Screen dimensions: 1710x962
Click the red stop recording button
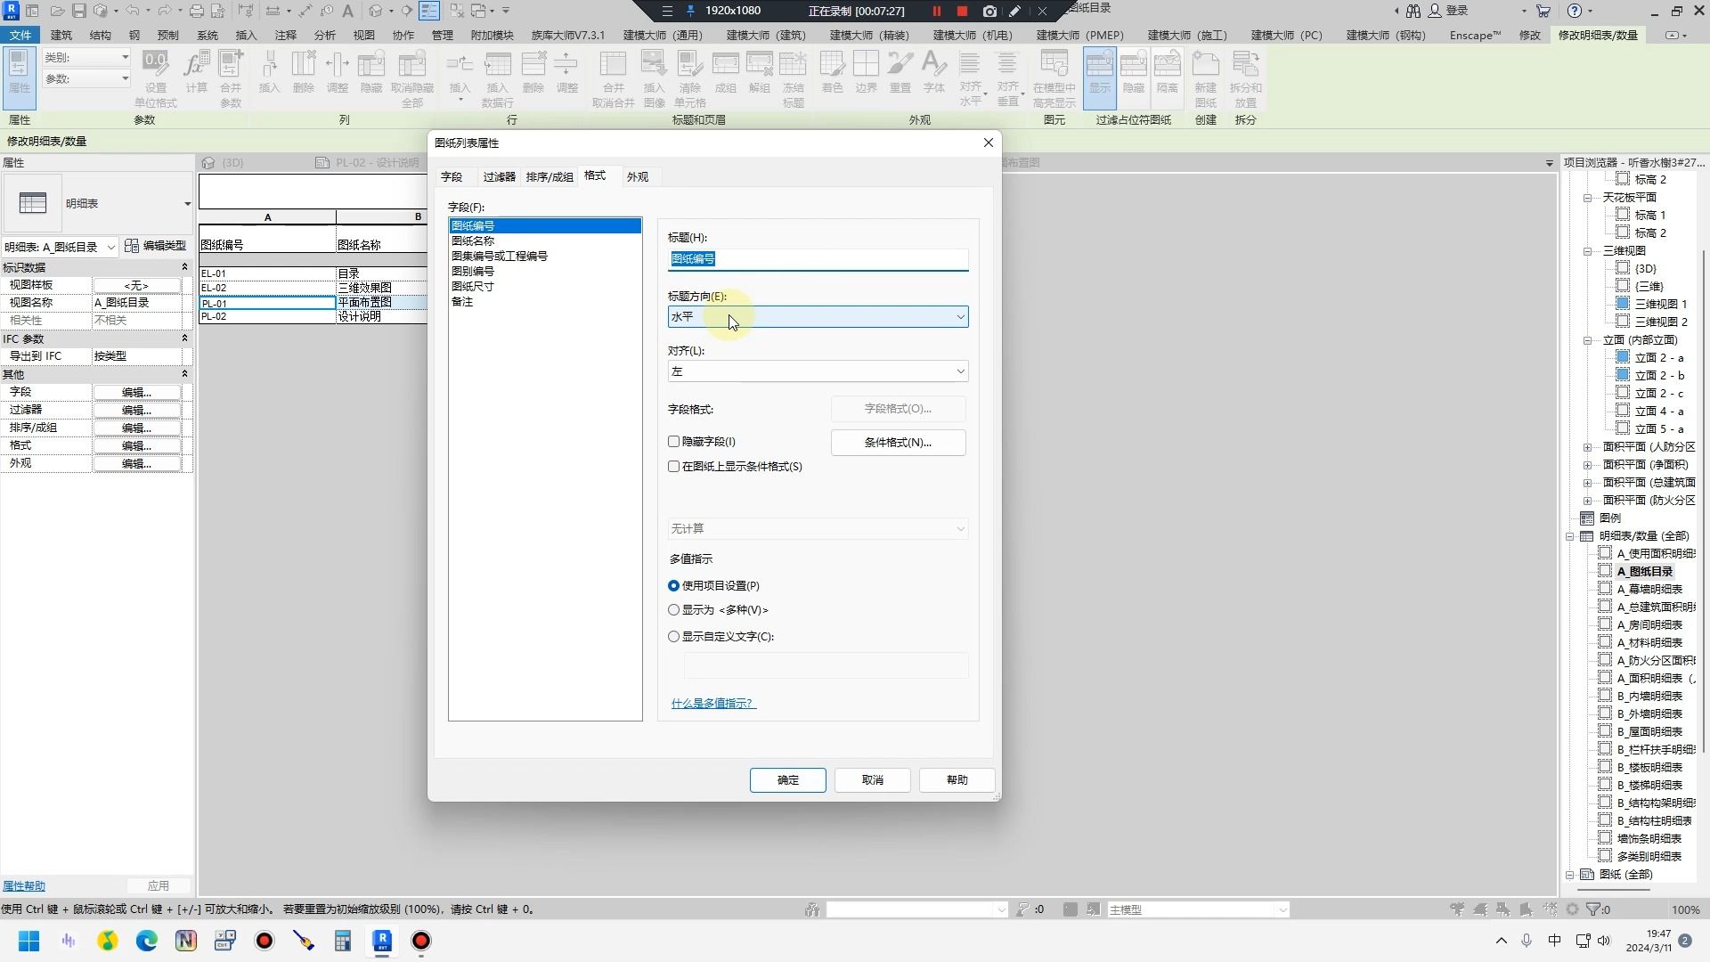(962, 12)
